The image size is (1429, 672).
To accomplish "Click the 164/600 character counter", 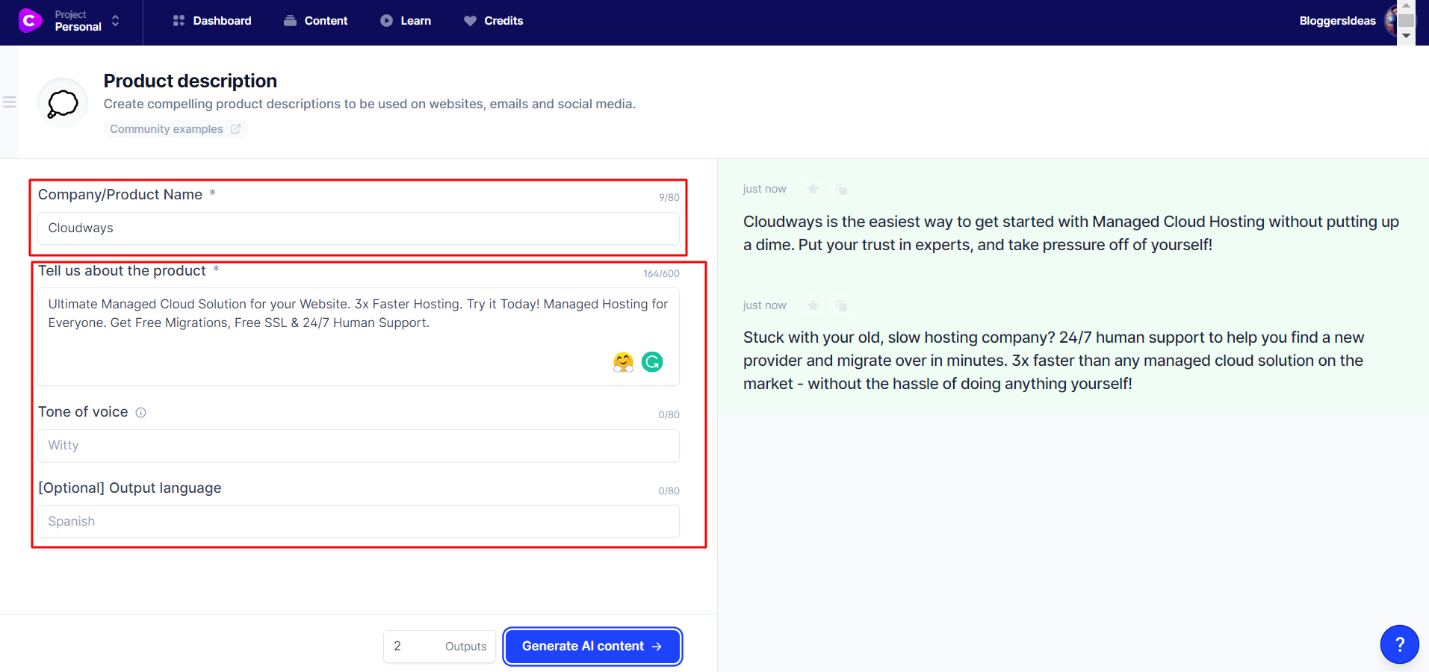I will click(661, 274).
